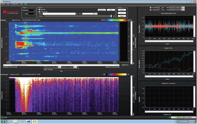Click the blue trace color dot
The width and height of the screenshot is (197, 124).
point(152,8)
